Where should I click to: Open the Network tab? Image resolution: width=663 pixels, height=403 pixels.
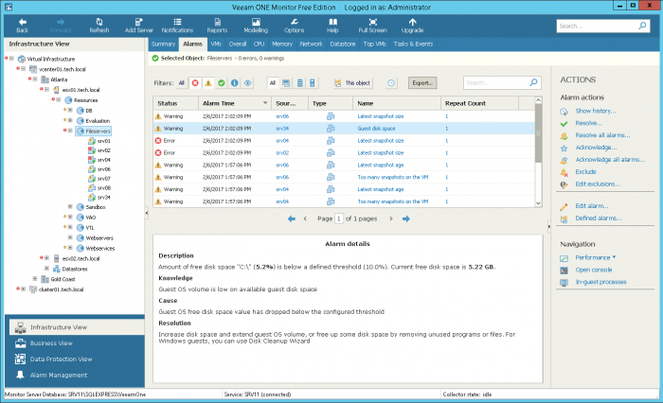[312, 44]
